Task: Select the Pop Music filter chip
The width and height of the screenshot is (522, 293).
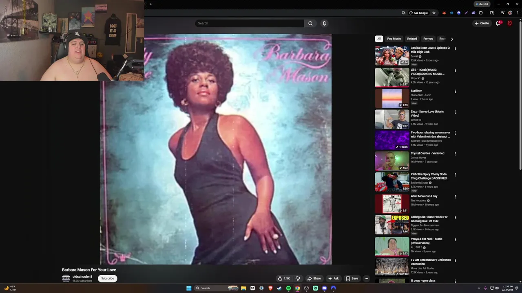Action: (x=394, y=39)
